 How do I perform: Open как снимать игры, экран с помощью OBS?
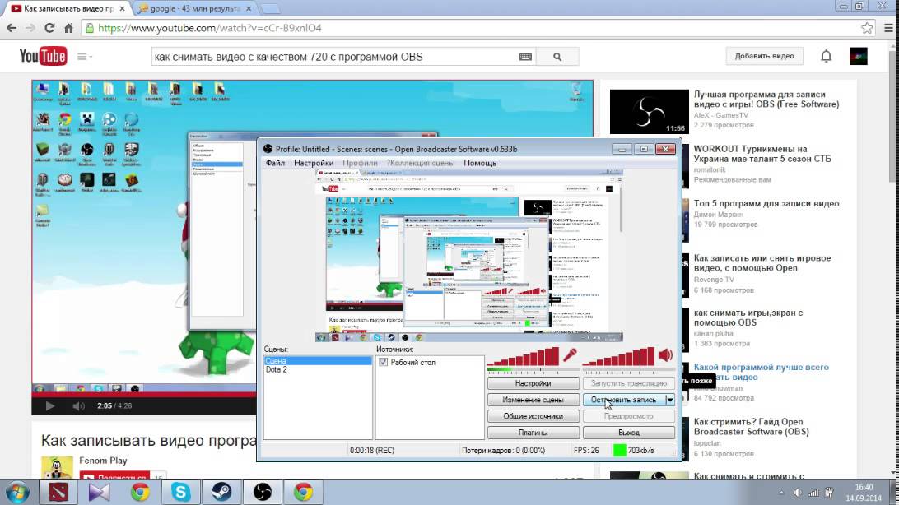[748, 317]
